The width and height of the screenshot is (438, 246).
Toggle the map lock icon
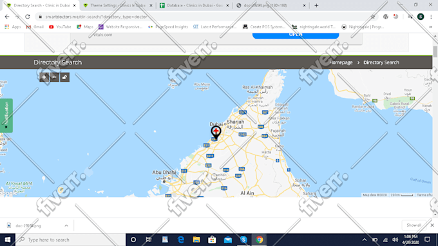click(65, 77)
